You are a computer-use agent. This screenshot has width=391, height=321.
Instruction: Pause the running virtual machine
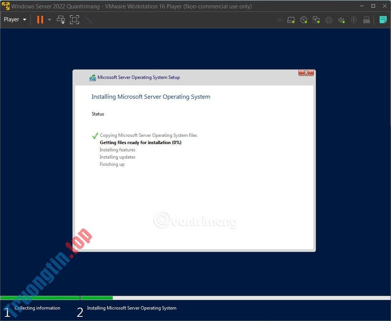coord(40,19)
